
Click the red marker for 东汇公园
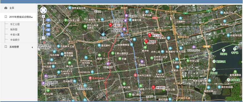coord(149,35)
